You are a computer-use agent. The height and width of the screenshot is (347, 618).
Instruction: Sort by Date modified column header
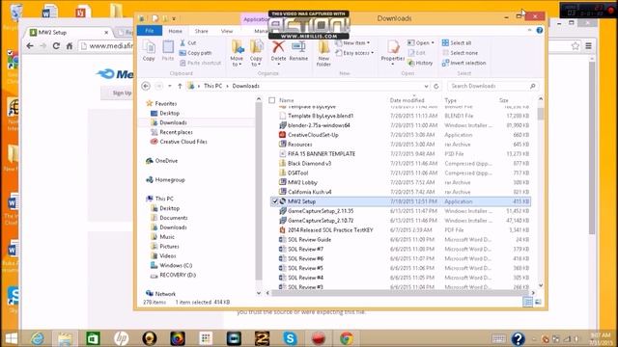coord(407,100)
